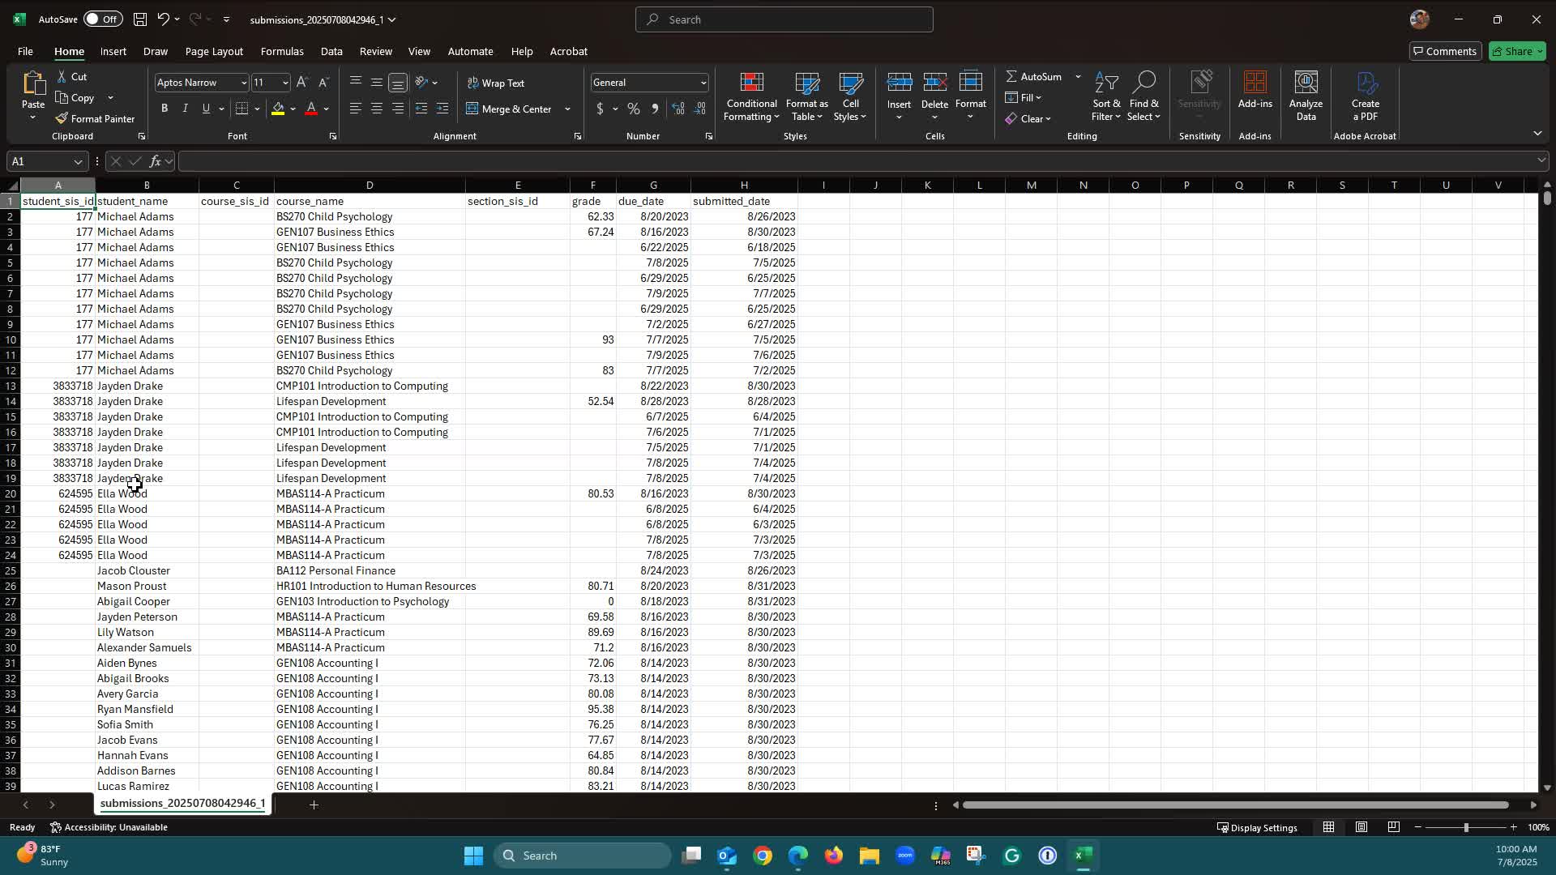Viewport: 1556px width, 875px height.
Task: Align text to the right
Action: click(x=398, y=109)
